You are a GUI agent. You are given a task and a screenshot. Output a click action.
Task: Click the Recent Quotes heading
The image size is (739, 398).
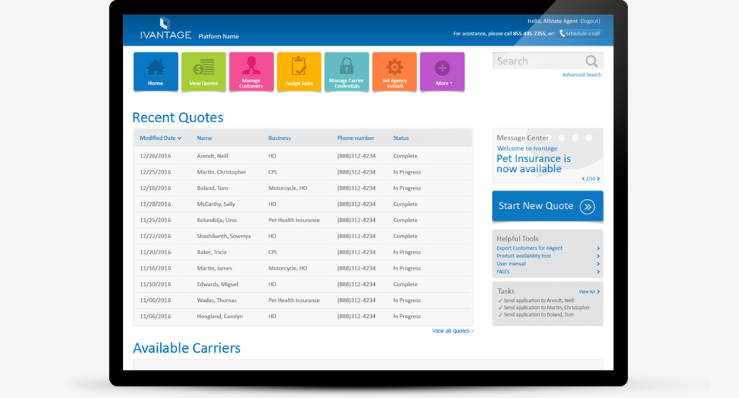pos(178,117)
